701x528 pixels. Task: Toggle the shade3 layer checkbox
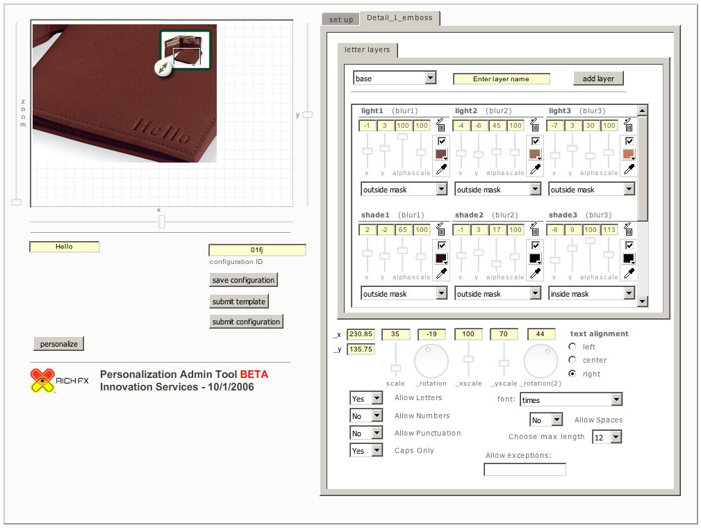[x=629, y=245]
